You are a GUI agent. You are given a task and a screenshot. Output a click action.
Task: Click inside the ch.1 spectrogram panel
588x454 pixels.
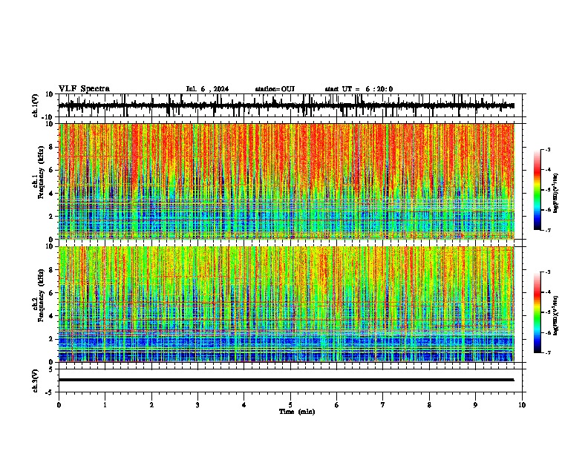pos(287,181)
